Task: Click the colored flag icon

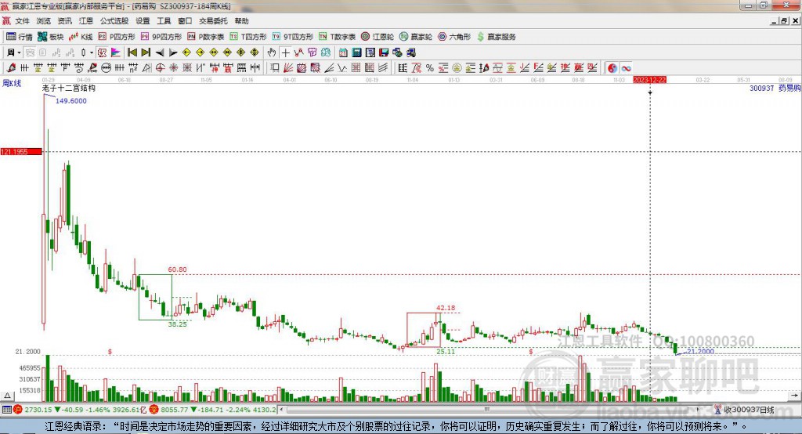Action: click(116, 52)
